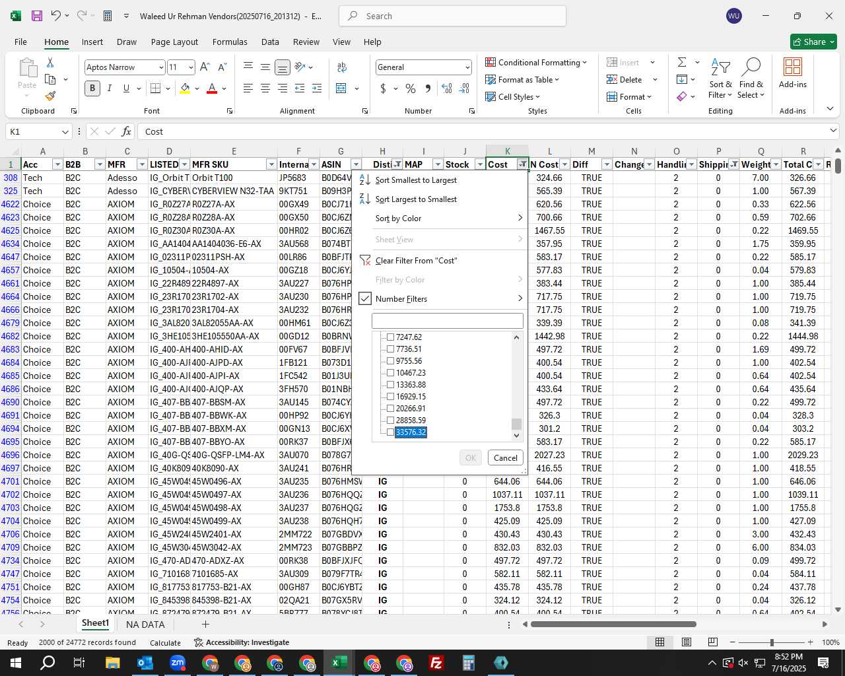
Task: Undo the last action
Action: click(x=56, y=16)
